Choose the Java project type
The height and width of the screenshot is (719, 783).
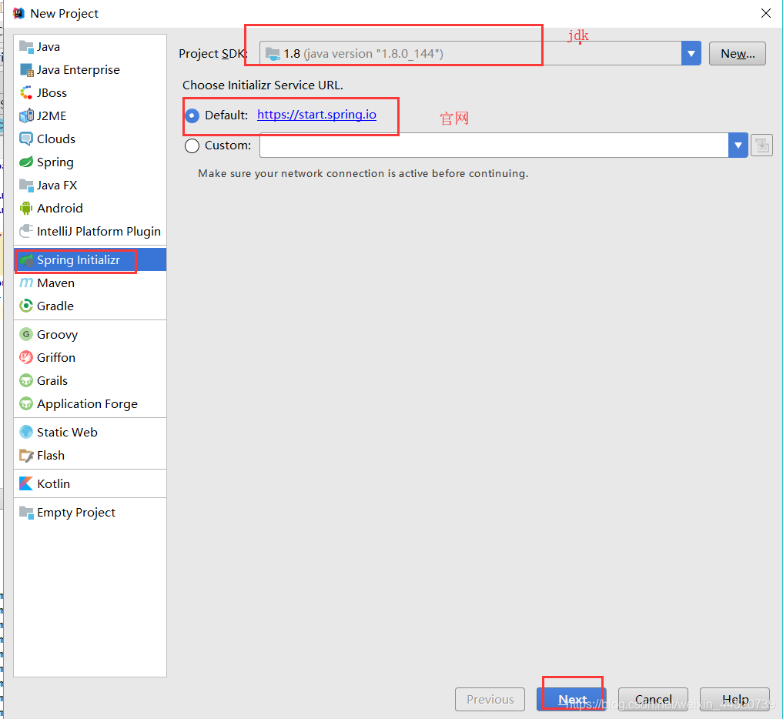click(90, 46)
